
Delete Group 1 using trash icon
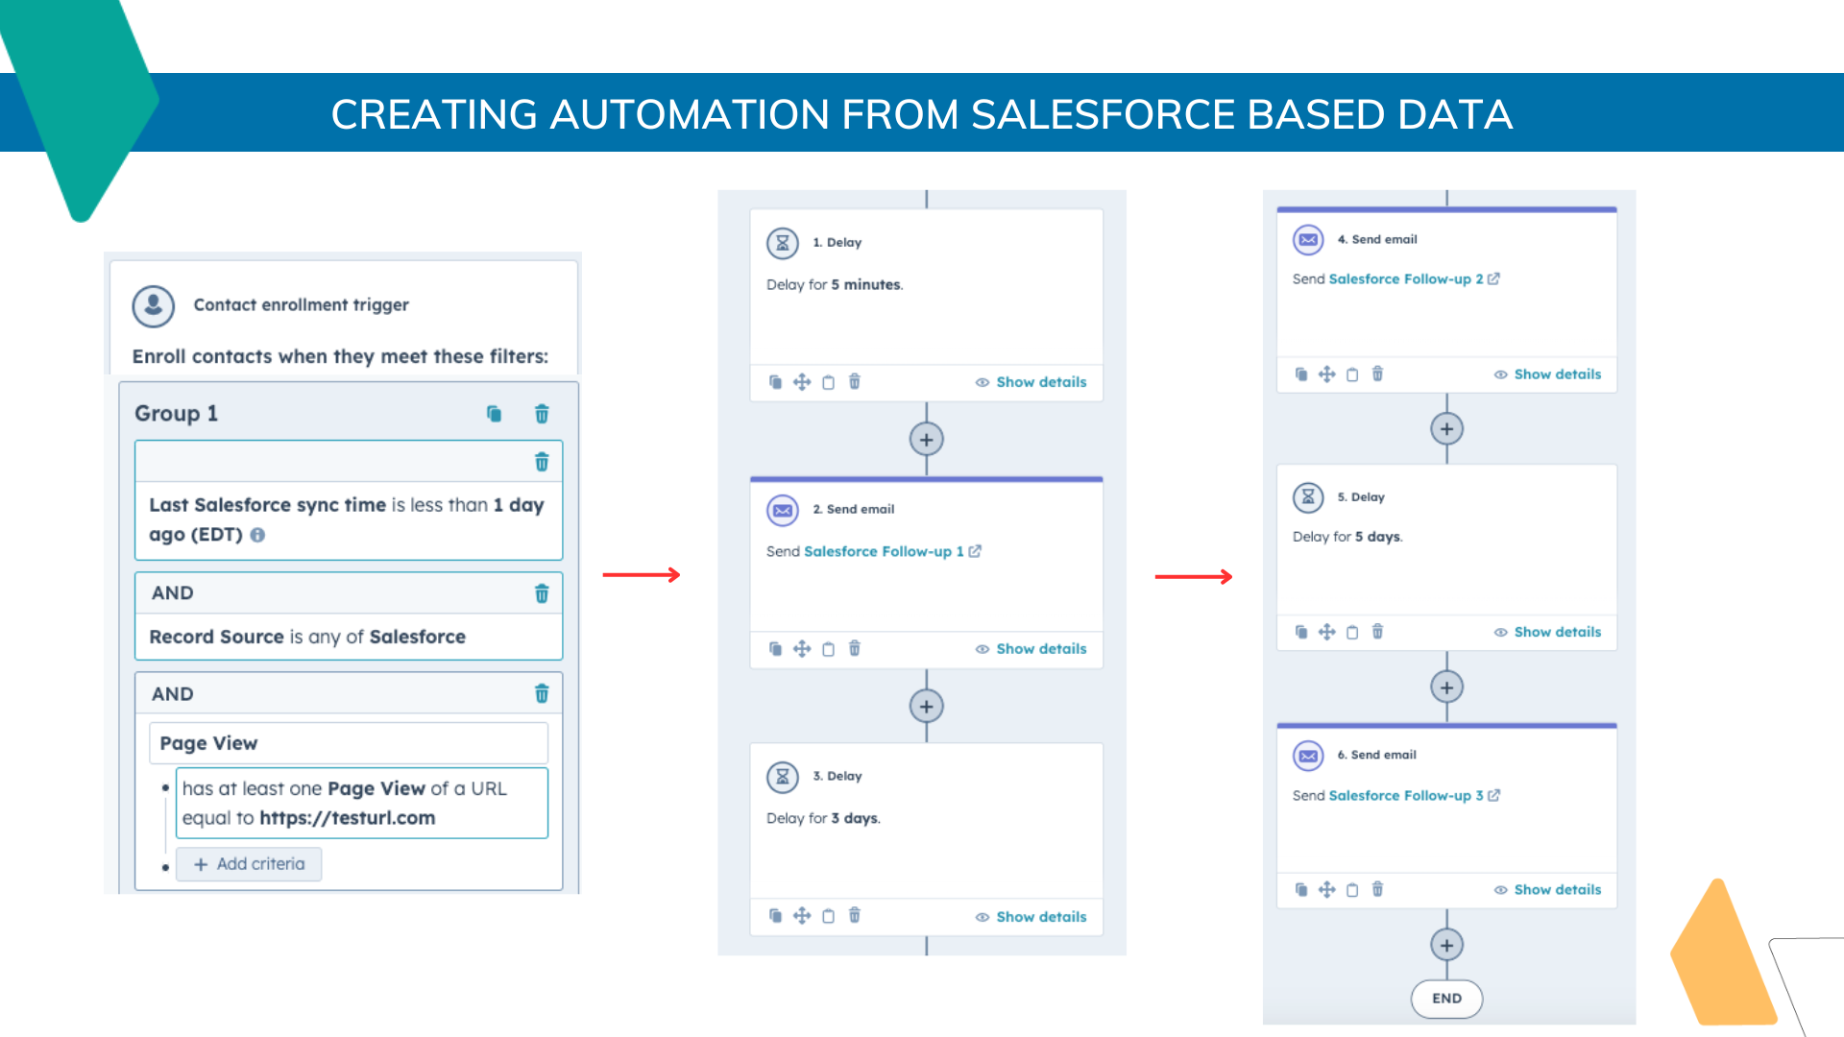[x=542, y=414]
